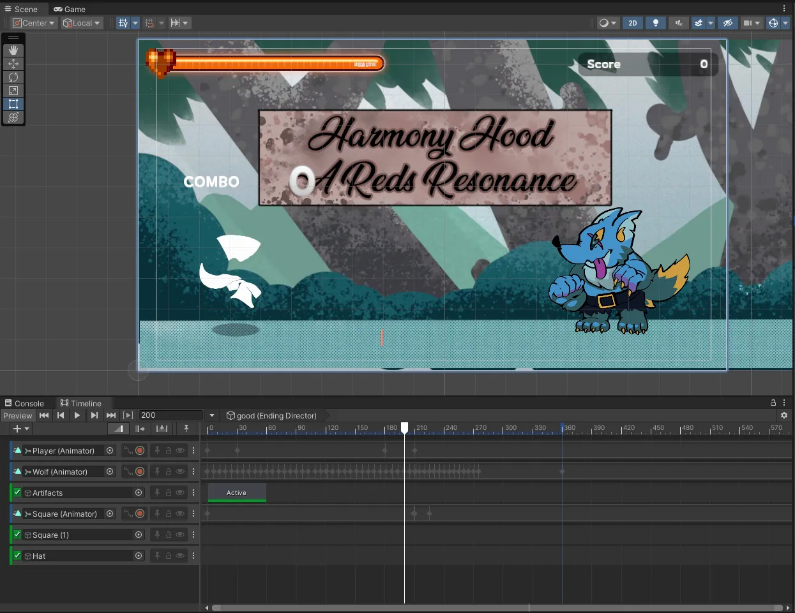Hide the Player (Animator) track
Viewport: 795px width, 613px height.
click(180, 450)
